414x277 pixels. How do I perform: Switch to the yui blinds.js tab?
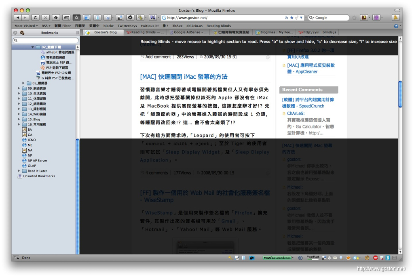pos(318,32)
